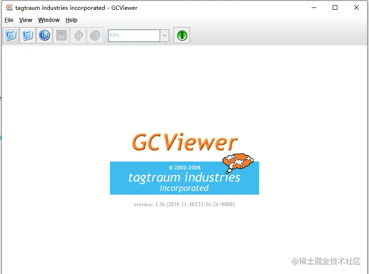Click the GCViewer app icon in the title bar
Viewport: 369px width, 274px height.
(9, 8)
